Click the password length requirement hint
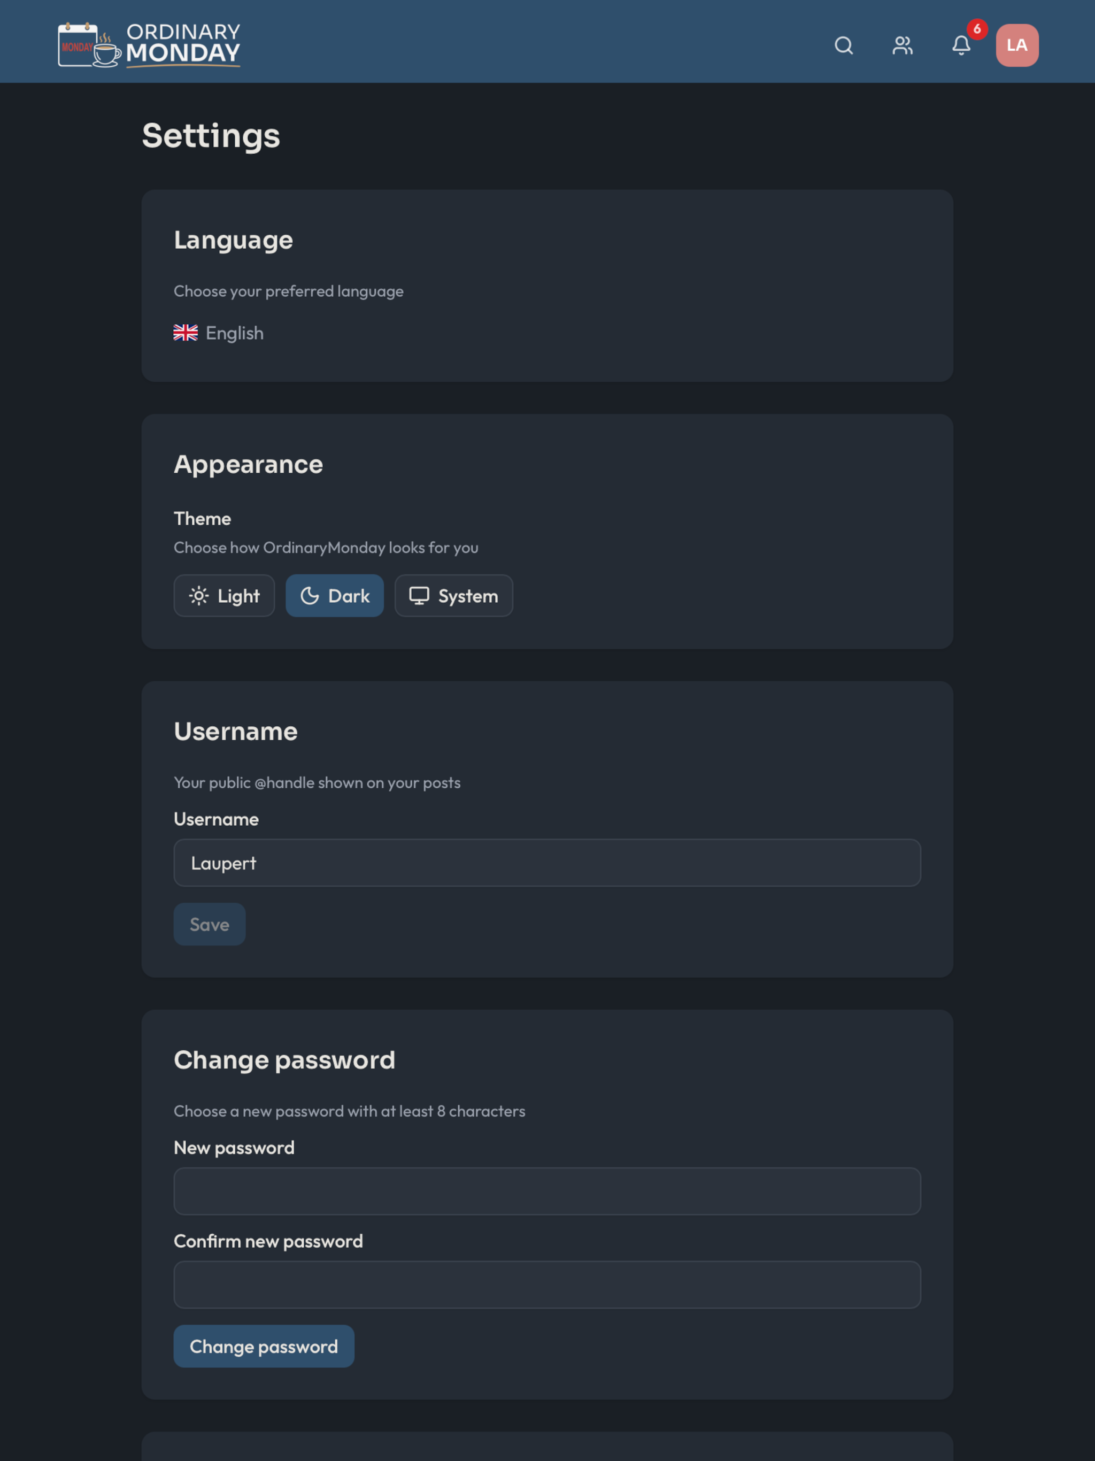This screenshot has height=1461, width=1095. click(x=349, y=1111)
